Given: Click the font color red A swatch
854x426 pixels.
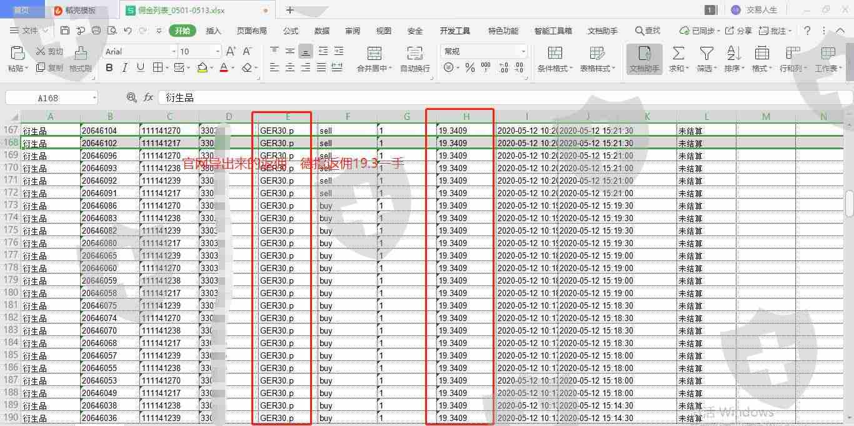Looking at the screenshot, I should pos(224,67).
